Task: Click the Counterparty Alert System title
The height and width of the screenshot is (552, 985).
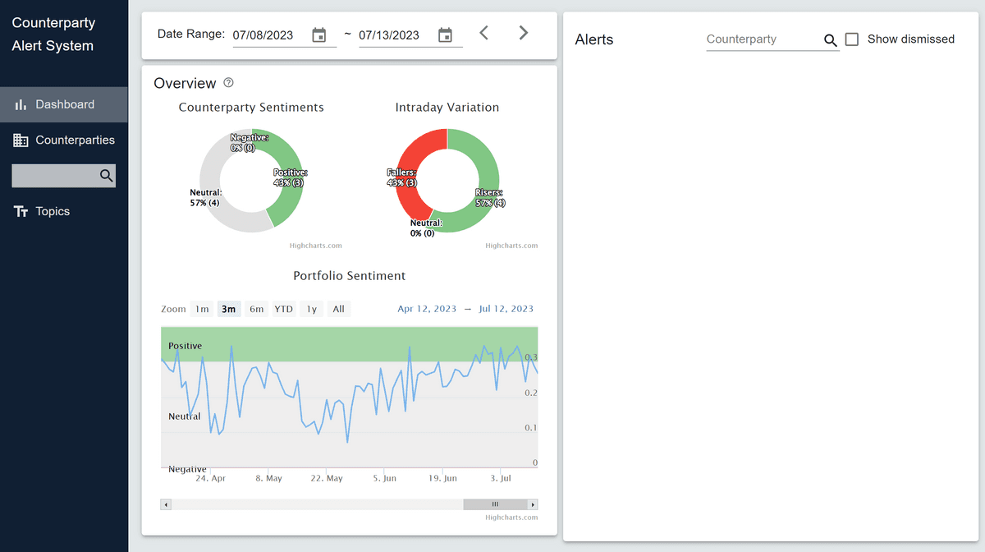Action: coord(53,34)
